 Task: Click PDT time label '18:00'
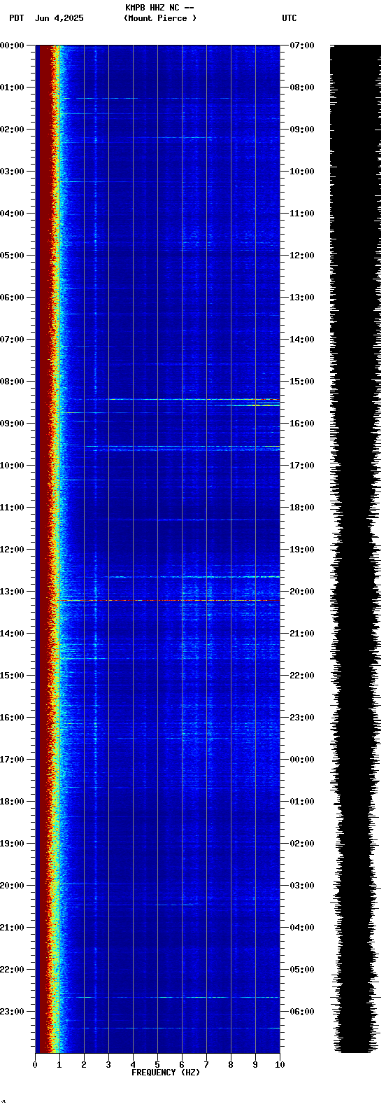tap(12, 802)
